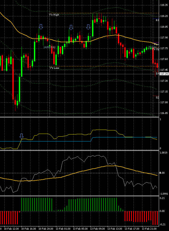169x231 pixels.
Task: Click the Y's High line label
Action: 54,15
